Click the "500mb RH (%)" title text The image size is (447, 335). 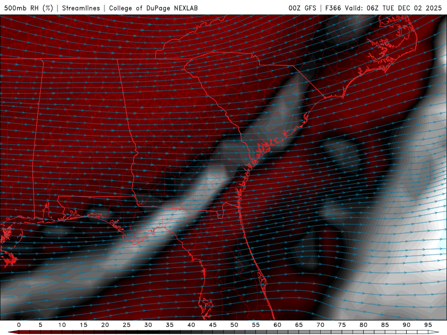coord(28,8)
